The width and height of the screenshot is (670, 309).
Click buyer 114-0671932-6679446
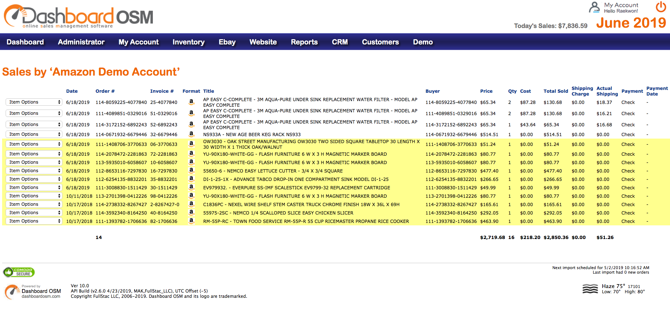[x=451, y=134]
